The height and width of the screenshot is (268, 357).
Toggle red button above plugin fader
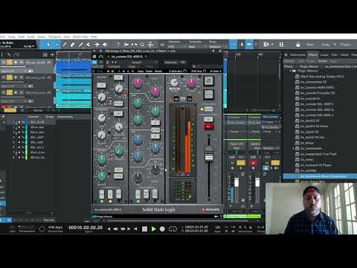[208, 127]
